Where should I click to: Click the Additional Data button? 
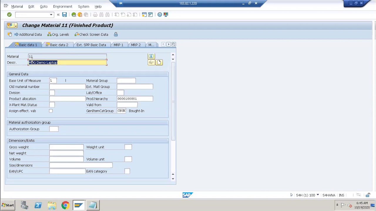pos(28,34)
